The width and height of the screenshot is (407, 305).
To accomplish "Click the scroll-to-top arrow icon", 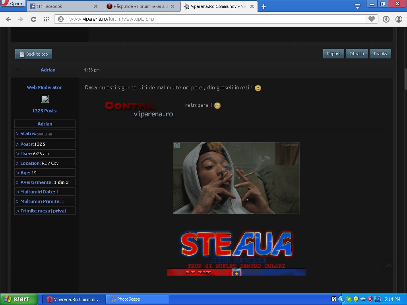I will 389,265.
